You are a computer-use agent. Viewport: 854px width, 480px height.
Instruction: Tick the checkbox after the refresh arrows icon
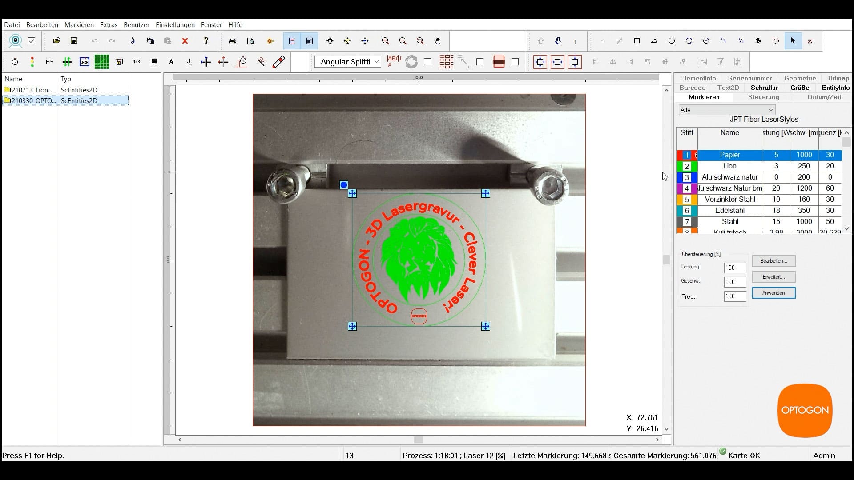(427, 62)
